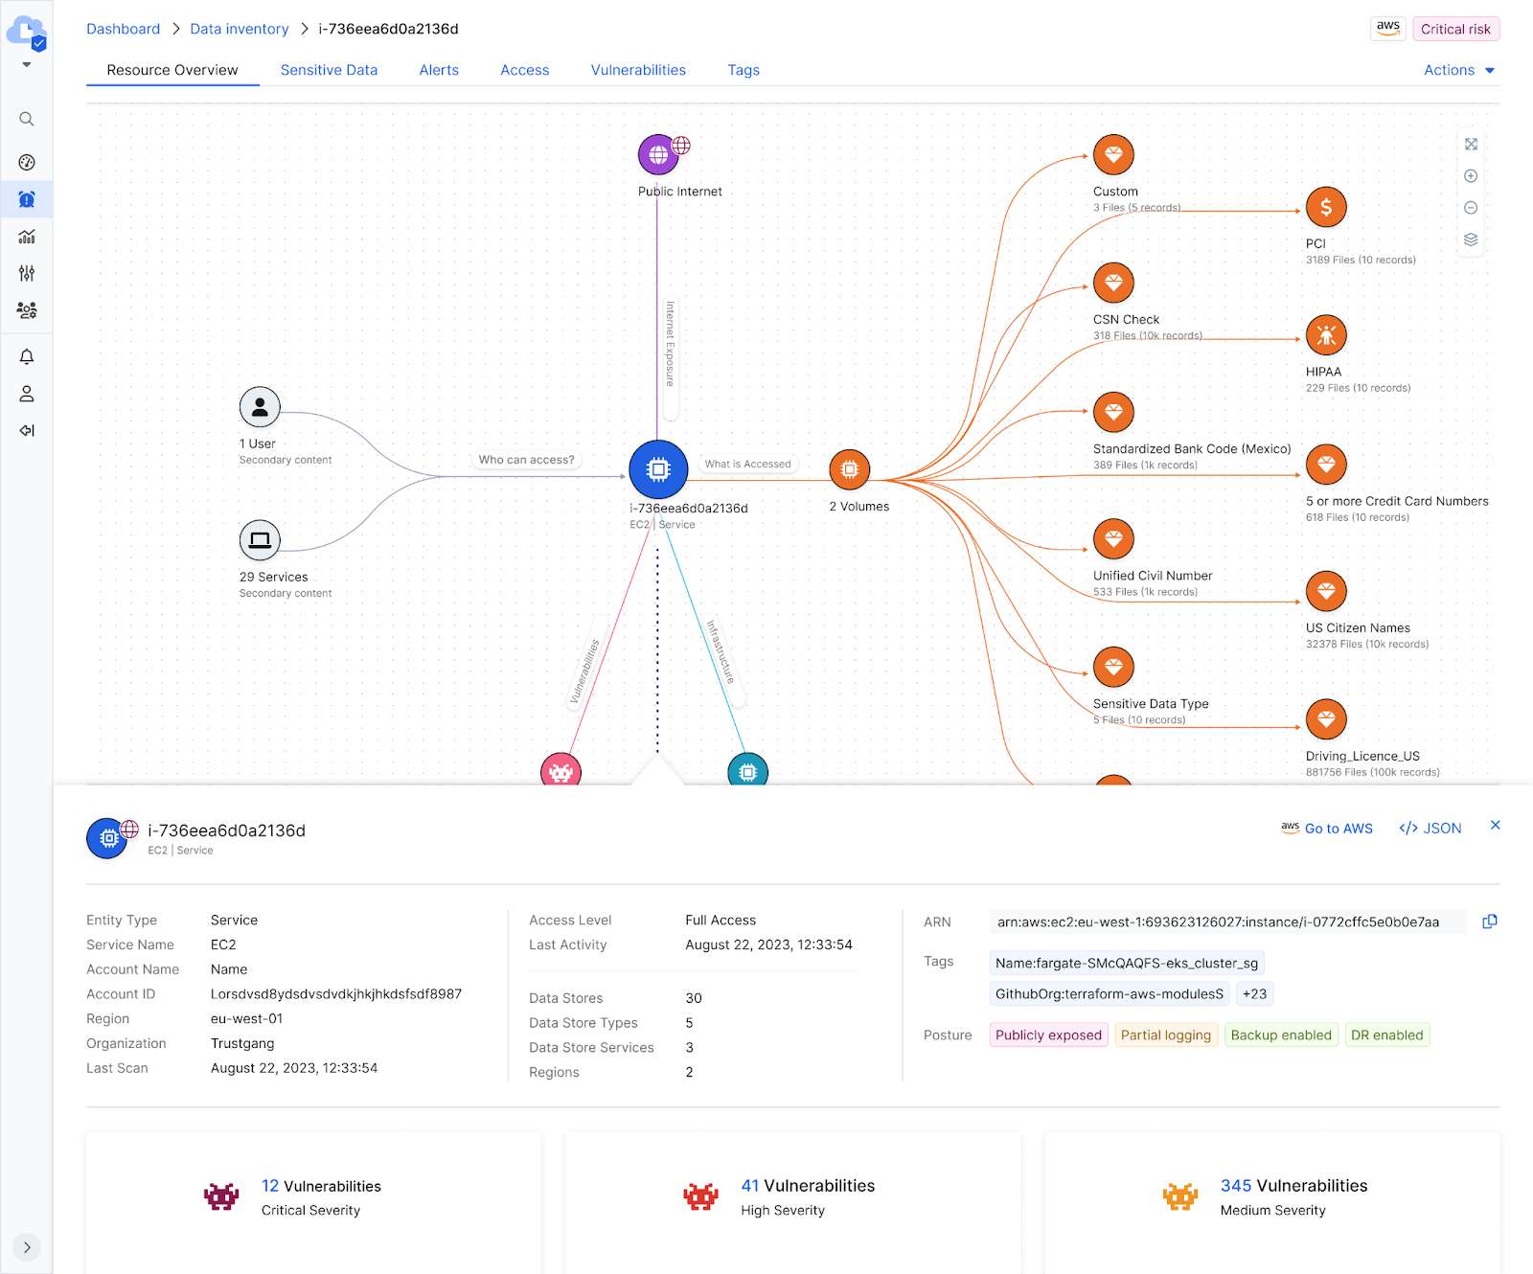Expand the collapsed sidebar with chevron
Screen dimensions: 1533x1274
pyautogui.click(x=27, y=1247)
